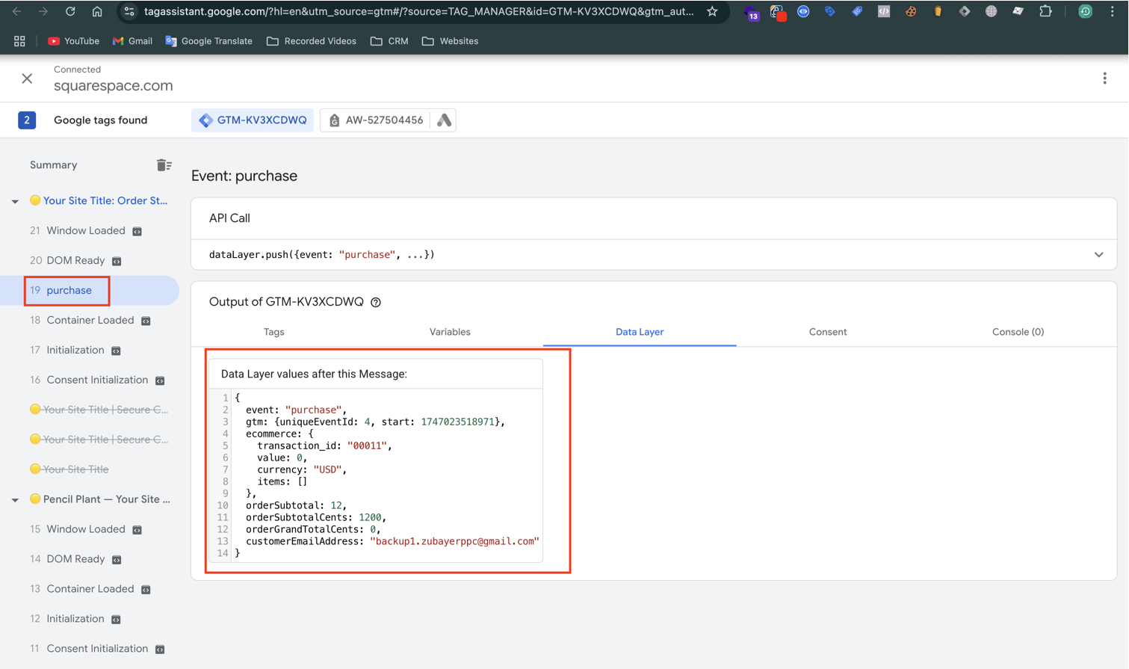The width and height of the screenshot is (1129, 669).
Task: Clear the summary event list
Action: point(164,165)
